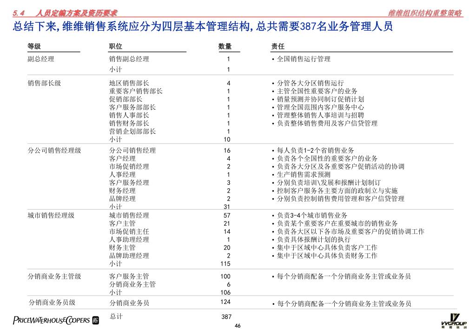The height and width of the screenshot is (329, 476).
Task: Click the quantity 16 for 分公司销售经理
Action: [x=227, y=150]
